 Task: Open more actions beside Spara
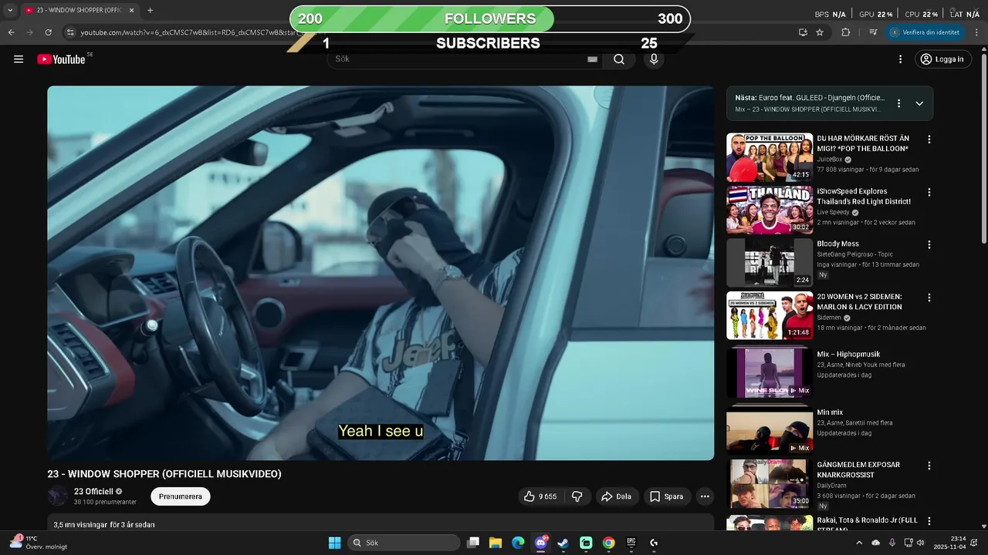tap(705, 496)
